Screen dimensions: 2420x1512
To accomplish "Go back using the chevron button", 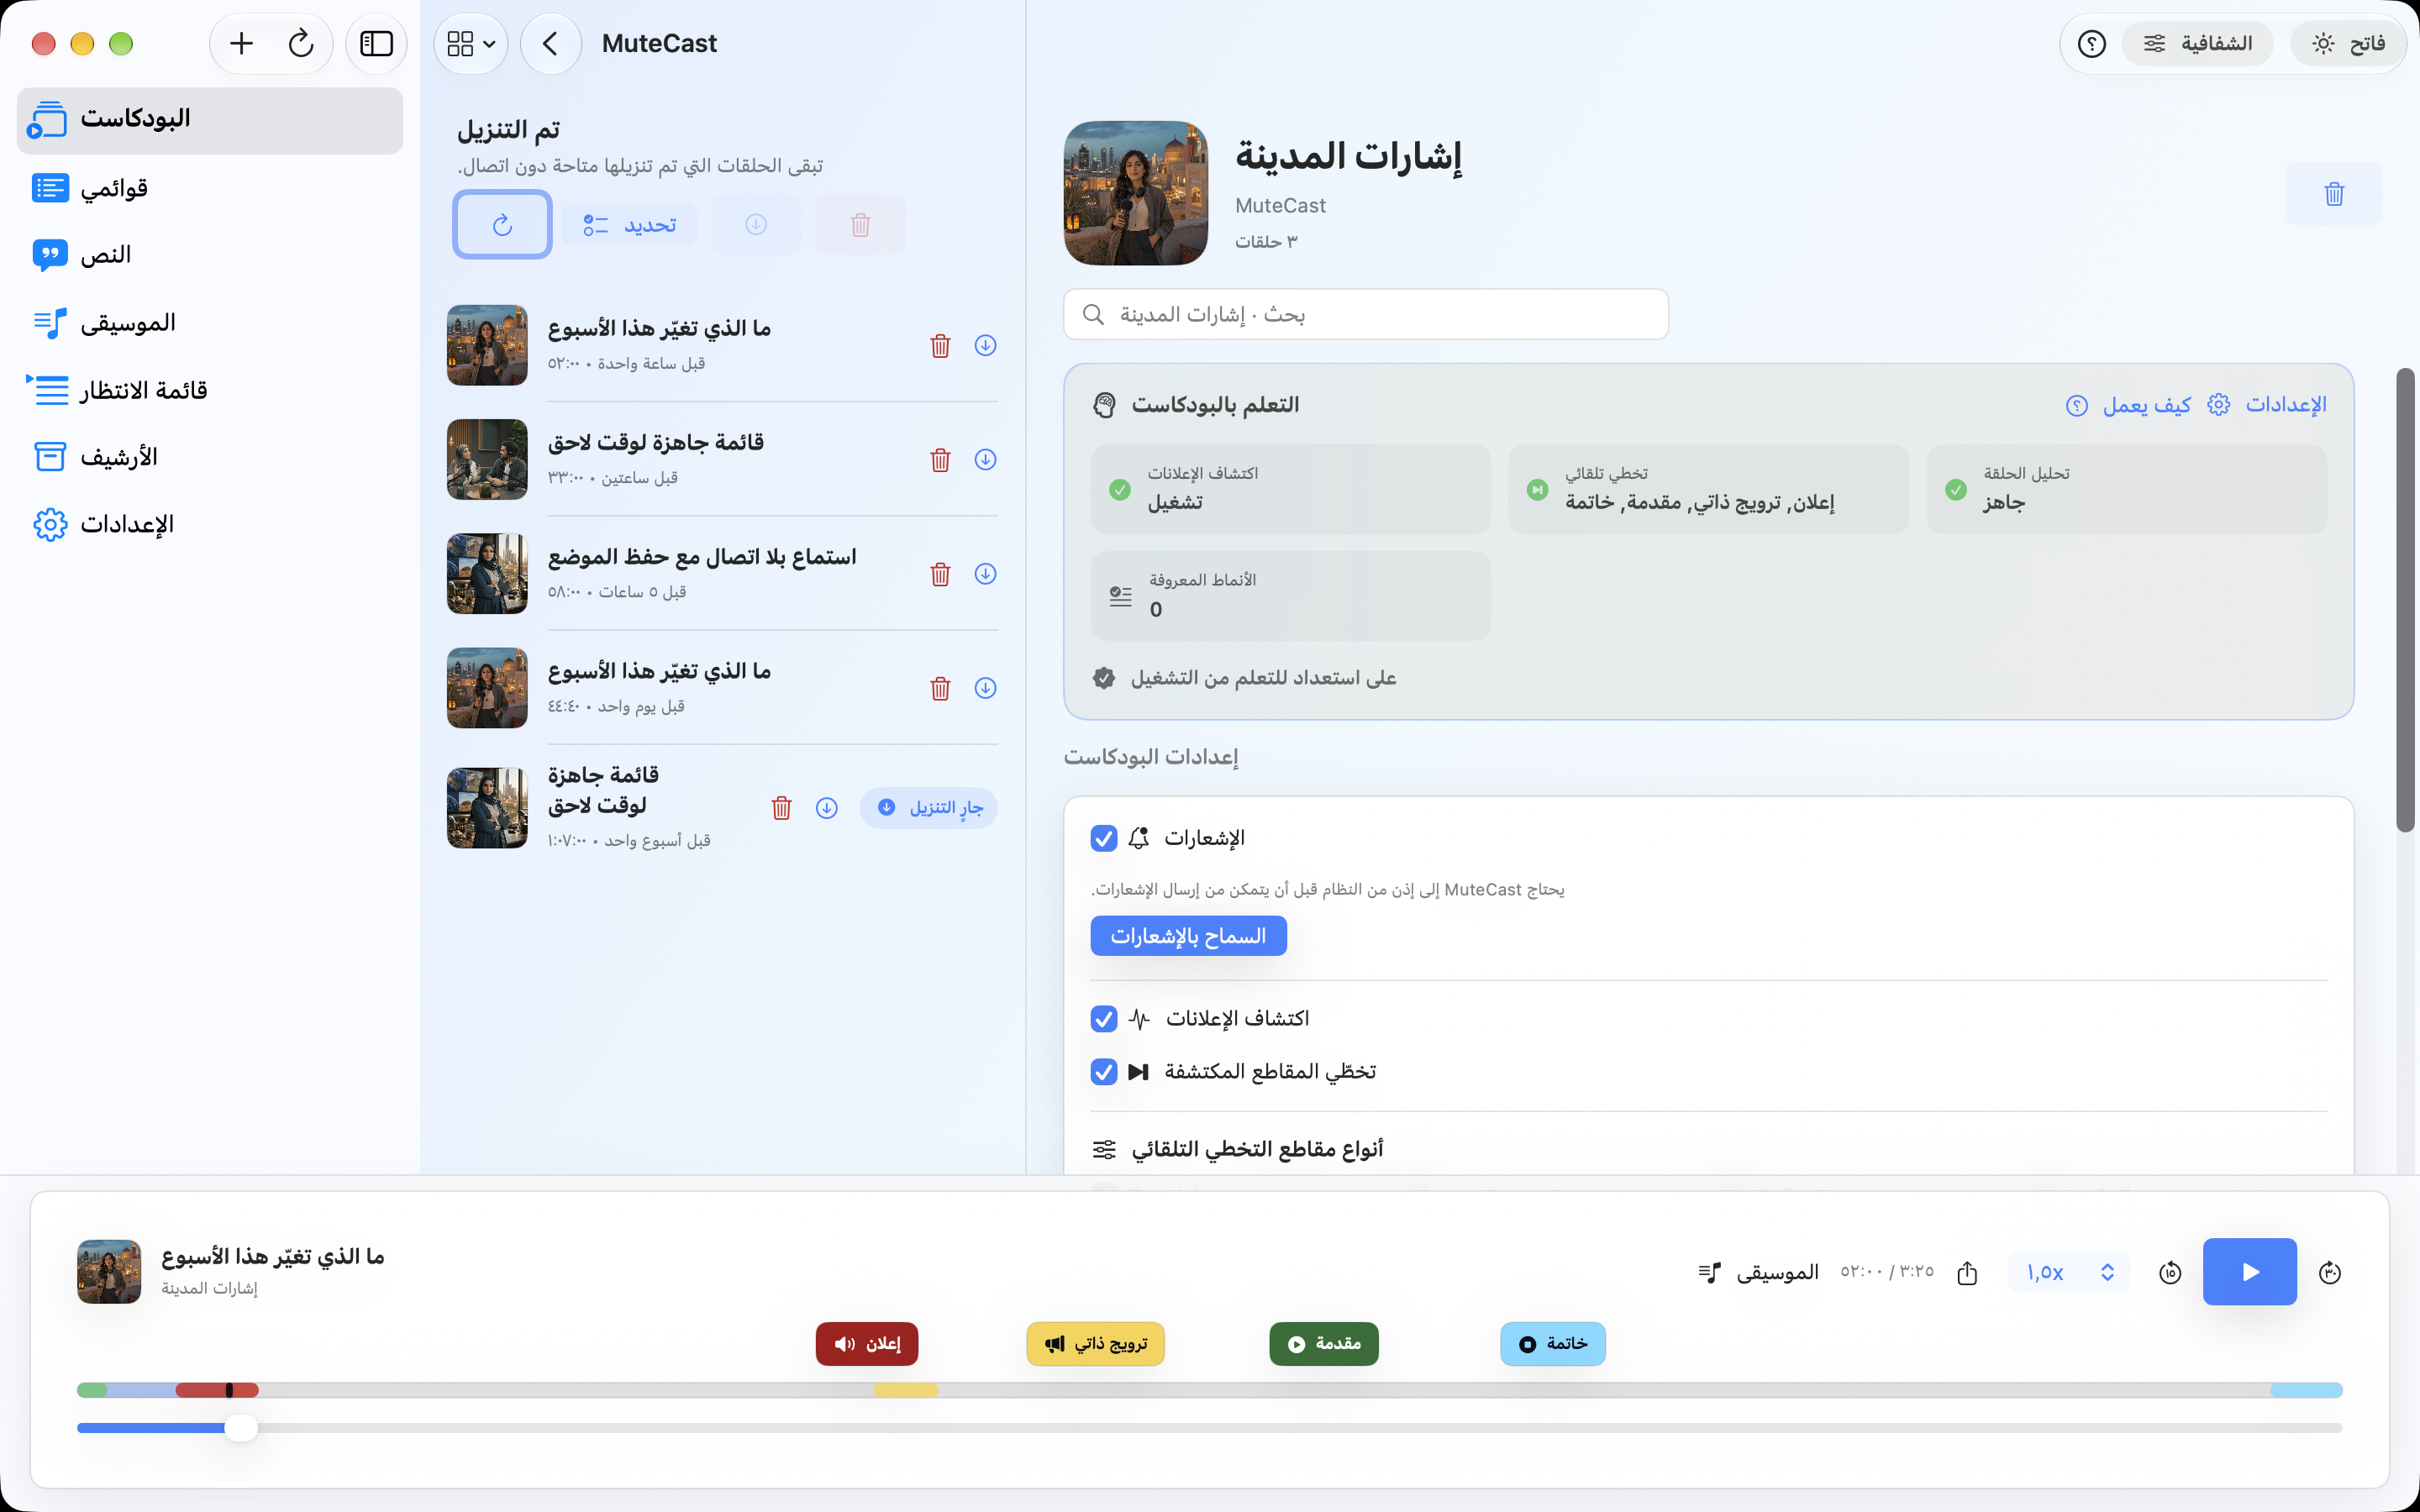I will click(x=550, y=43).
